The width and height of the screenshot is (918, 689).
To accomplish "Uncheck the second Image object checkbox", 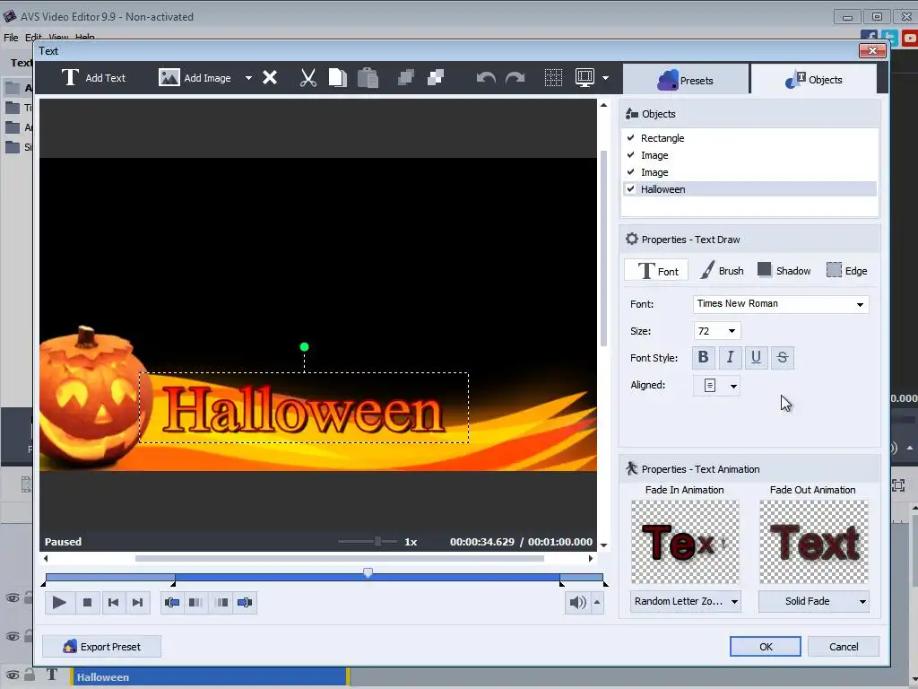I will pyautogui.click(x=630, y=171).
